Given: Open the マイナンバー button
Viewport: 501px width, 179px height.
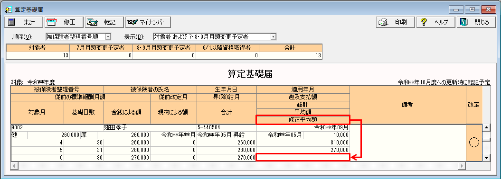Looking at the screenshot, I should point(148,22).
